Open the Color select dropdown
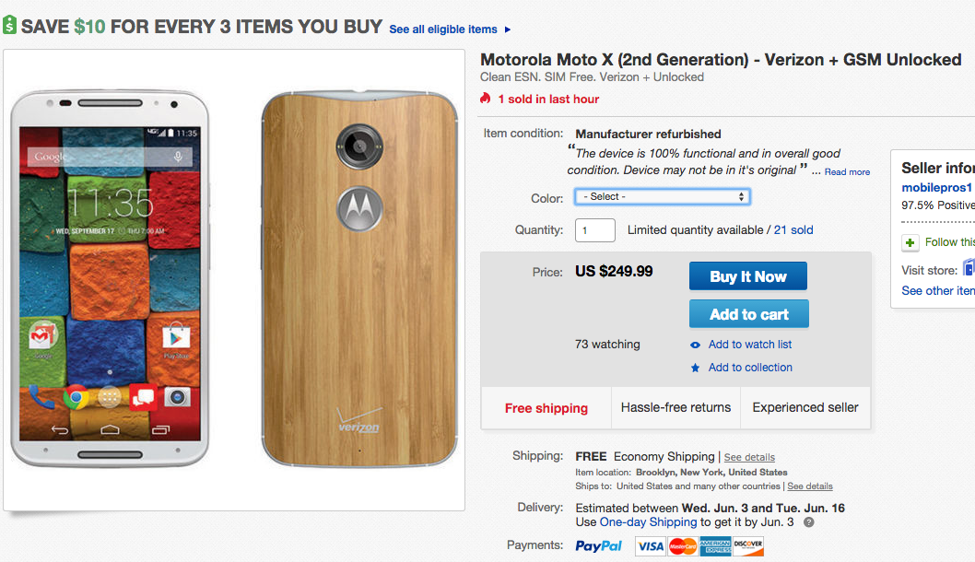The width and height of the screenshot is (975, 562). coord(663,197)
